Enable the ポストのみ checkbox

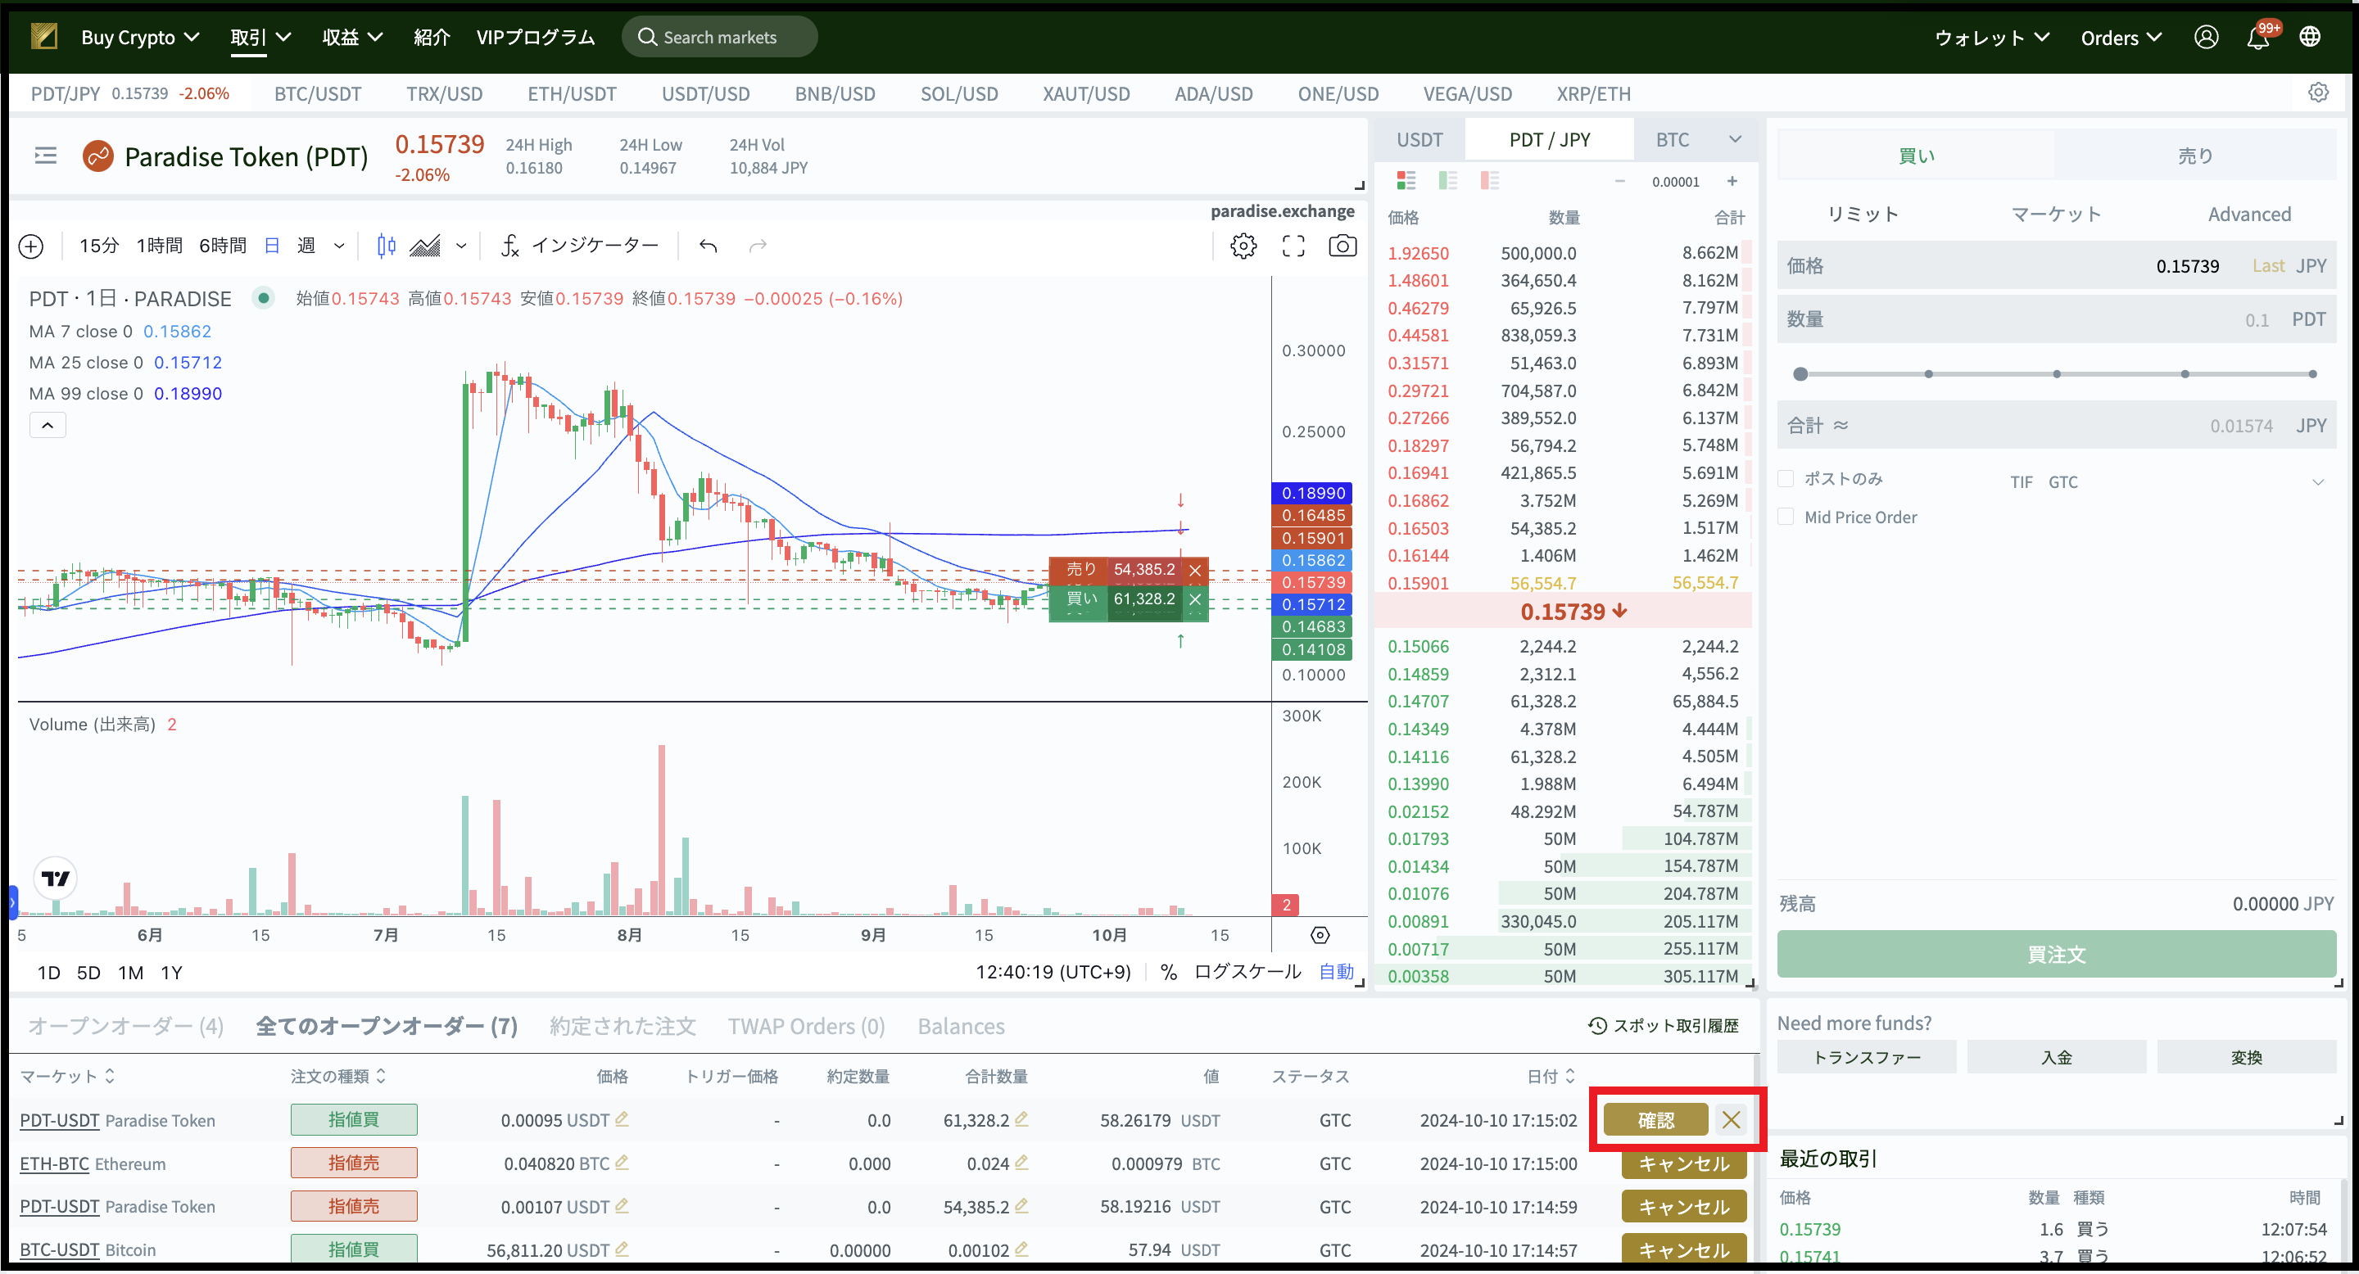pyautogui.click(x=1785, y=479)
